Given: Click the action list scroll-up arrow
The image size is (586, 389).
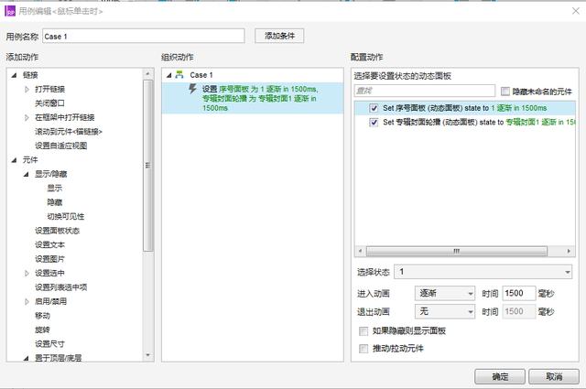Looking at the screenshot, I should [148, 73].
